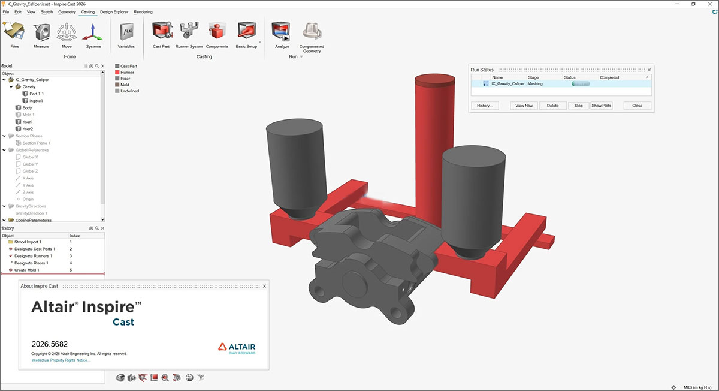
Task: Open the Design Explorer tab
Action: tap(114, 12)
